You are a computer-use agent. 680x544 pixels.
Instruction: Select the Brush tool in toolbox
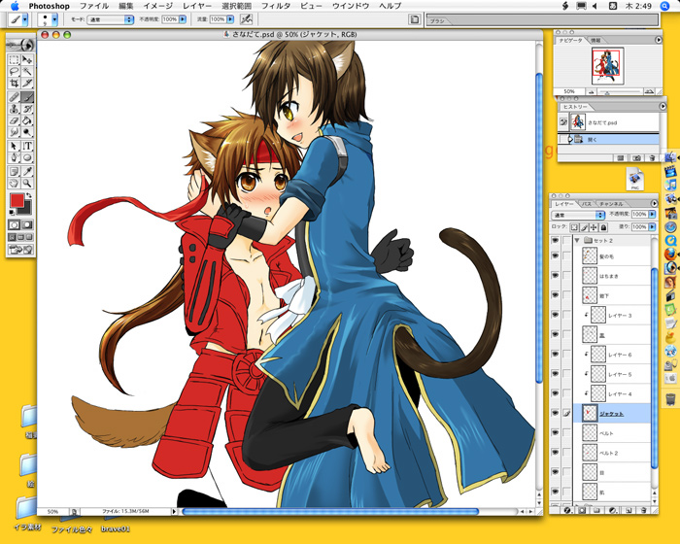pos(27,97)
